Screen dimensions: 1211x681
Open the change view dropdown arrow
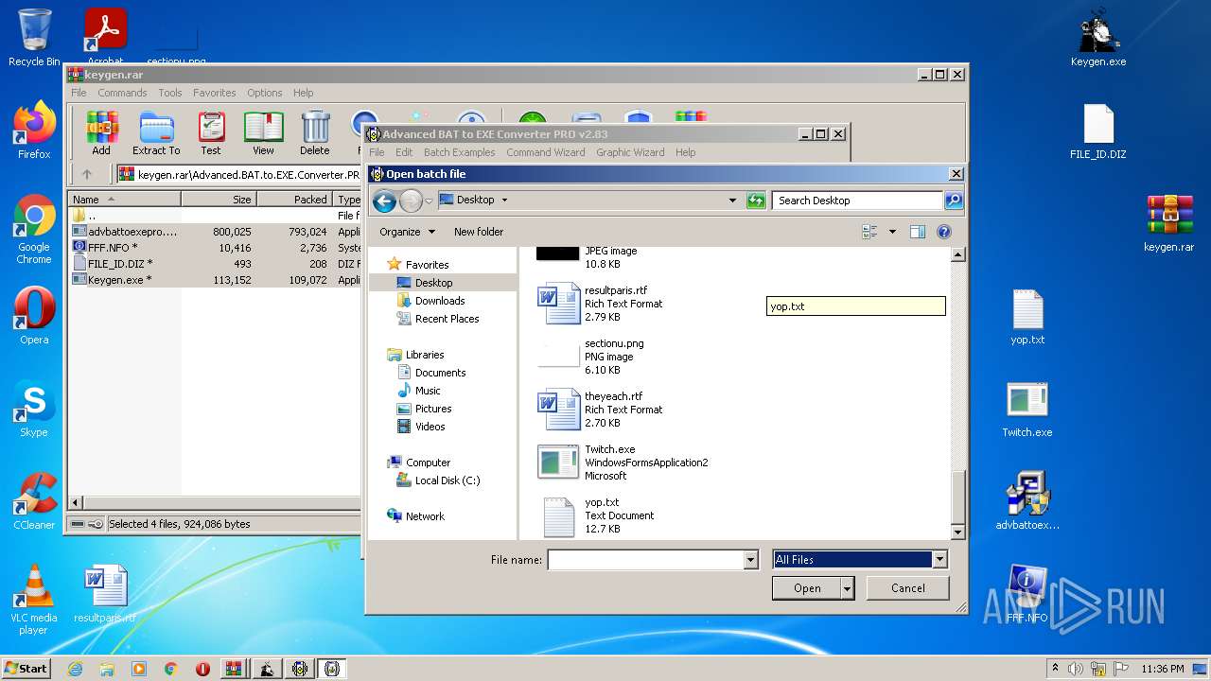point(892,232)
